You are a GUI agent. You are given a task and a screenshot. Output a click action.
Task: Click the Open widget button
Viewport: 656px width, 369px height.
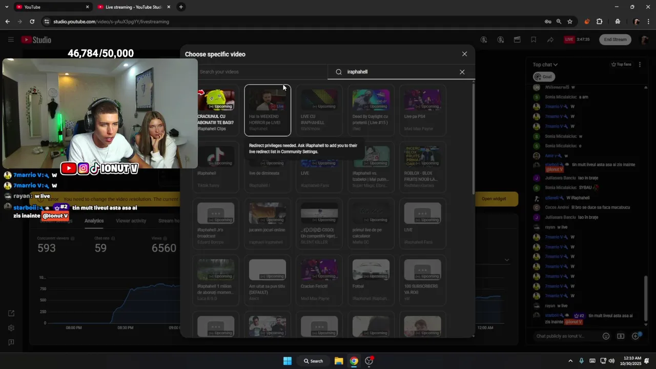(494, 199)
